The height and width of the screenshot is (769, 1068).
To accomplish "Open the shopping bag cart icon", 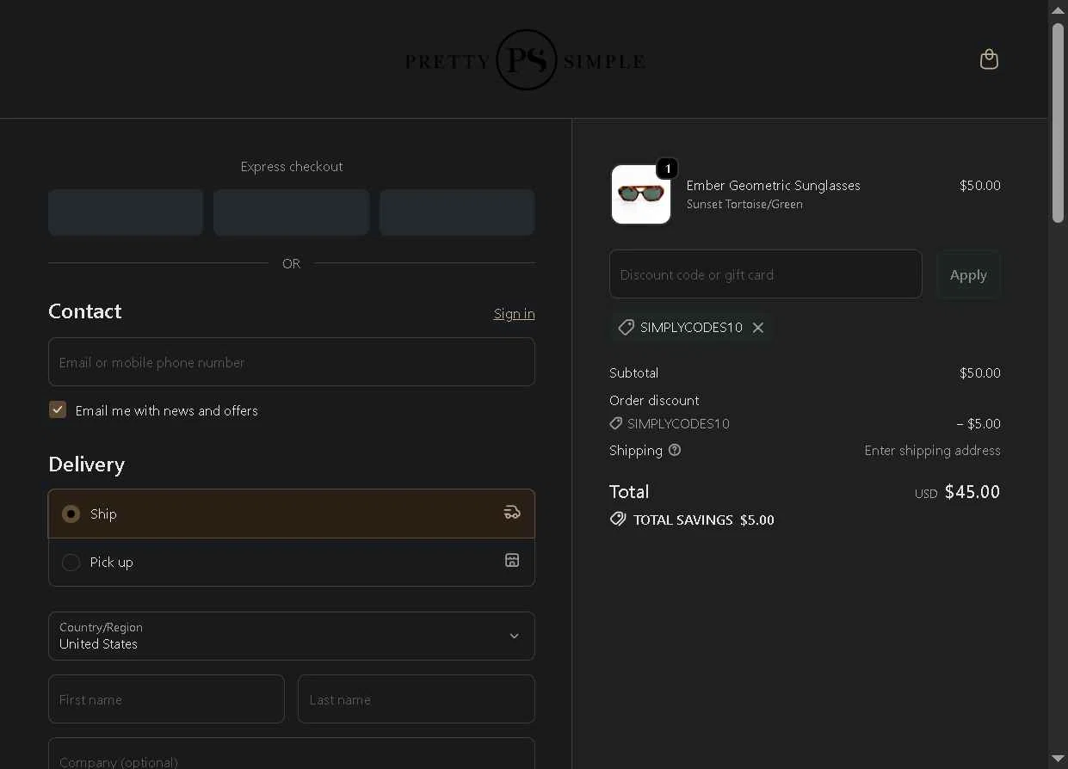I will coord(989,59).
